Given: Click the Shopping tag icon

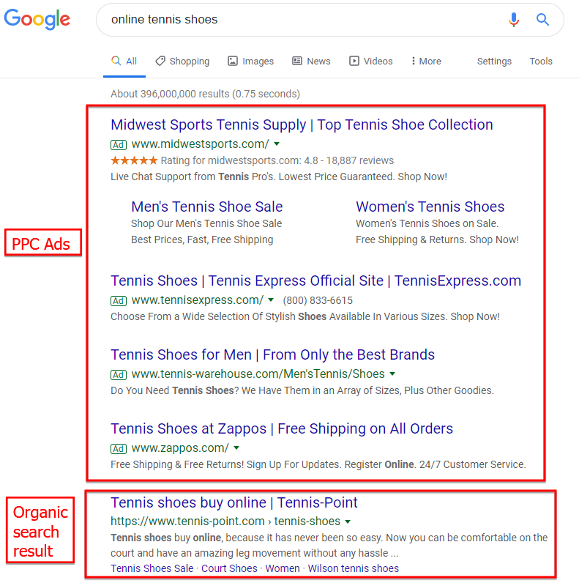Looking at the screenshot, I should click(160, 61).
